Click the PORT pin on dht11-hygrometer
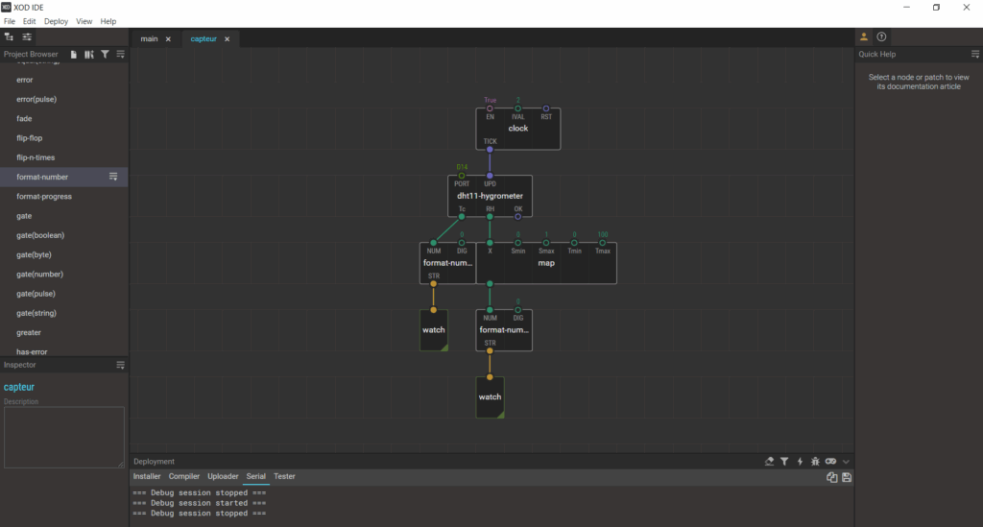This screenshot has width=983, height=527. pyautogui.click(x=462, y=176)
